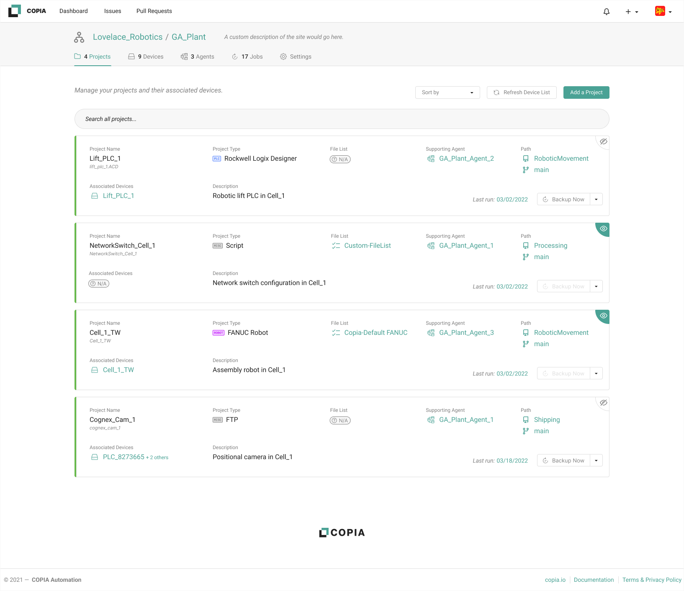
Task: Click the Search all projects field
Action: pos(342,119)
